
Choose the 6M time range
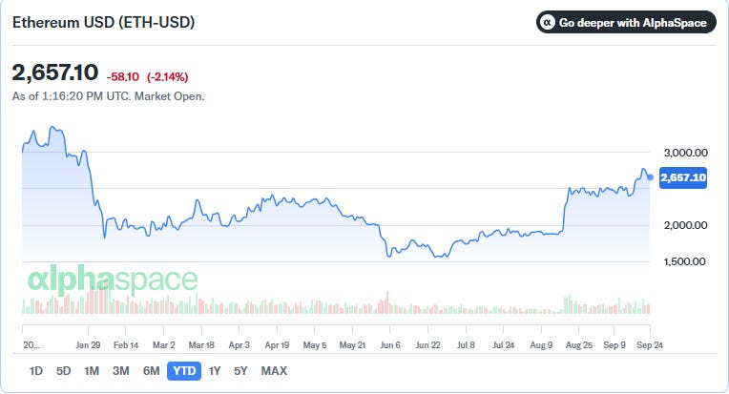click(151, 371)
